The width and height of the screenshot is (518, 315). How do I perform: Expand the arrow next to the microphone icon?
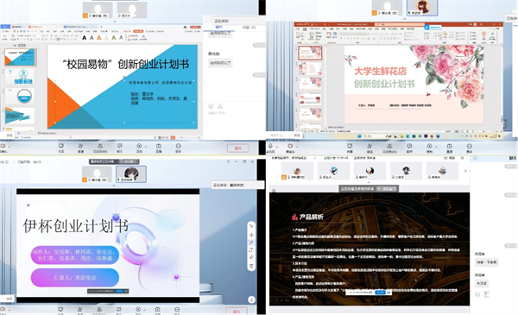[277, 146]
